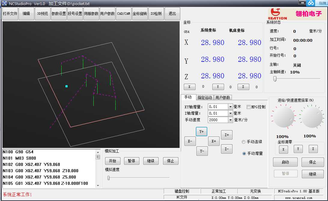Click XY轴增量 input field
Screen dimensions: 328x201
218,107
